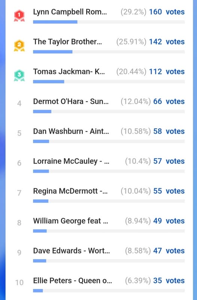Click the 35 votes count
The image size is (197, 300).
coord(169,281)
